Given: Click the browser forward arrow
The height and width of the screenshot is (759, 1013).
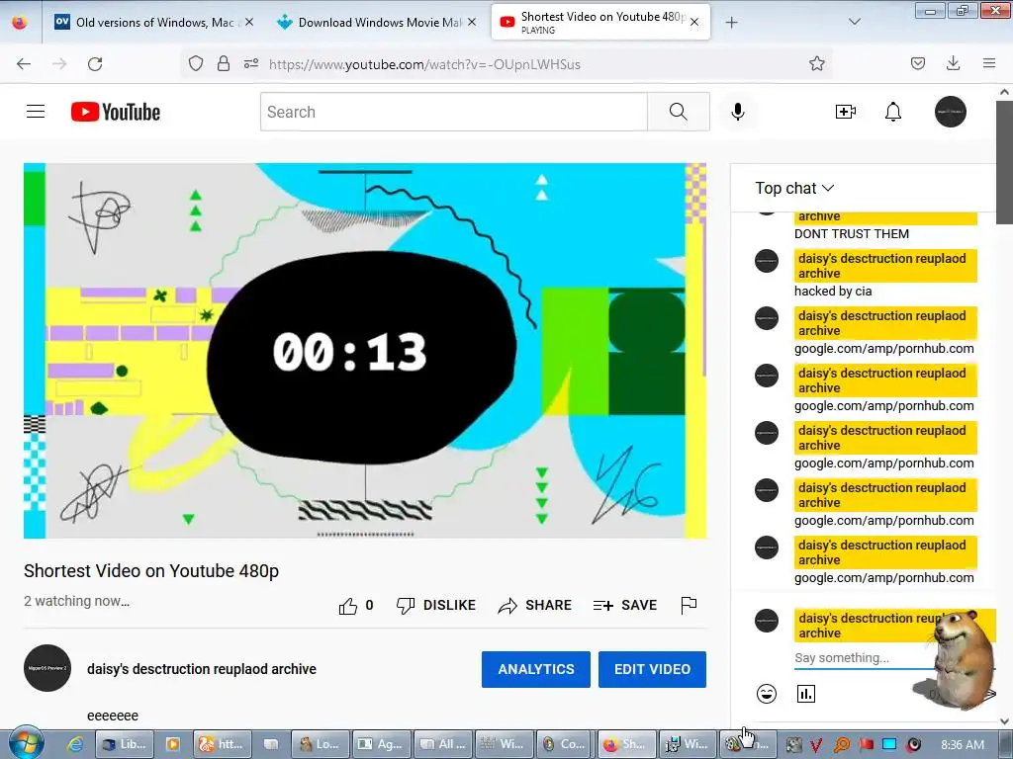Looking at the screenshot, I should [x=59, y=64].
